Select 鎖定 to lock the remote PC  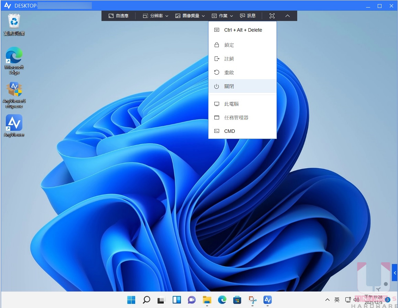point(243,45)
